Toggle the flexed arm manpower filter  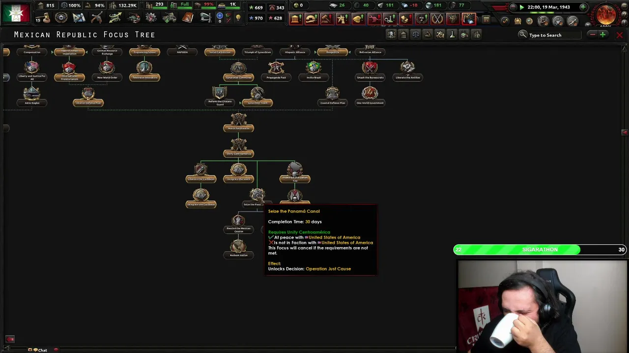click(x=428, y=34)
